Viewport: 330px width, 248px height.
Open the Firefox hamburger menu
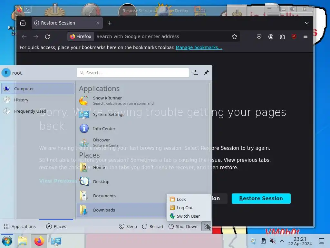click(x=306, y=36)
